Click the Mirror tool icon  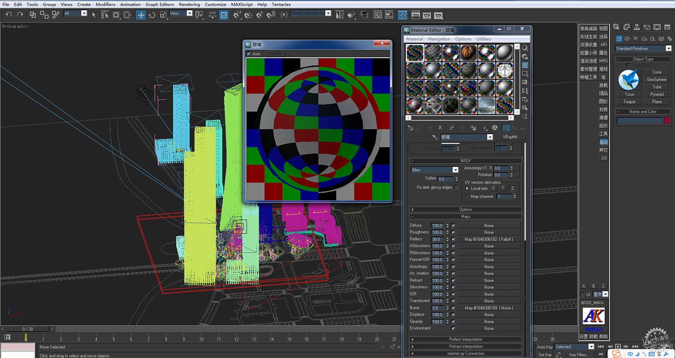[x=340, y=15]
